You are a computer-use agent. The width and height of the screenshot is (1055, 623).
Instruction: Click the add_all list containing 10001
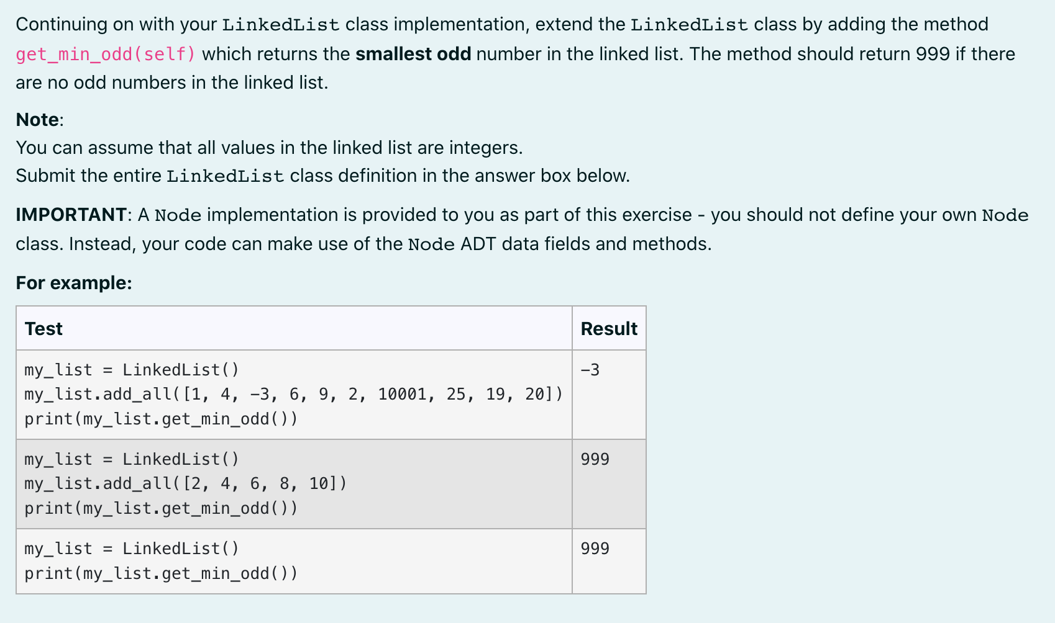tap(294, 395)
